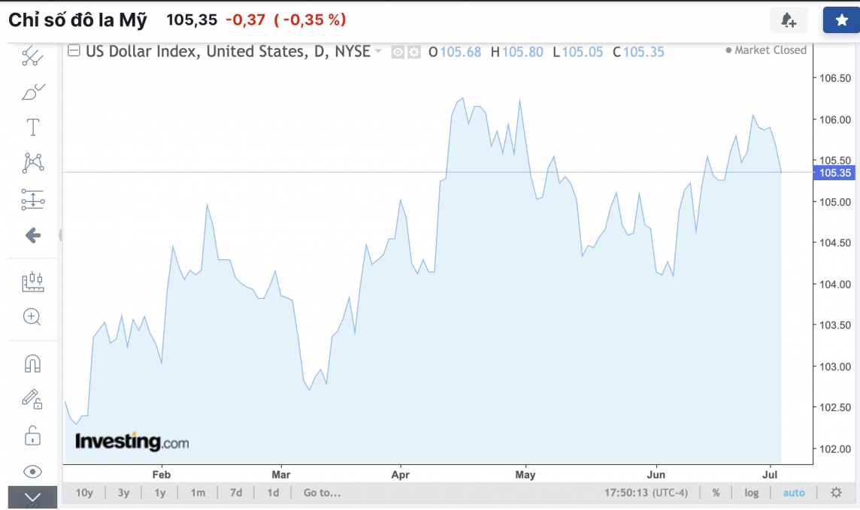Switch chart range to 7d
This screenshot has height=510, width=860.
(x=236, y=493)
